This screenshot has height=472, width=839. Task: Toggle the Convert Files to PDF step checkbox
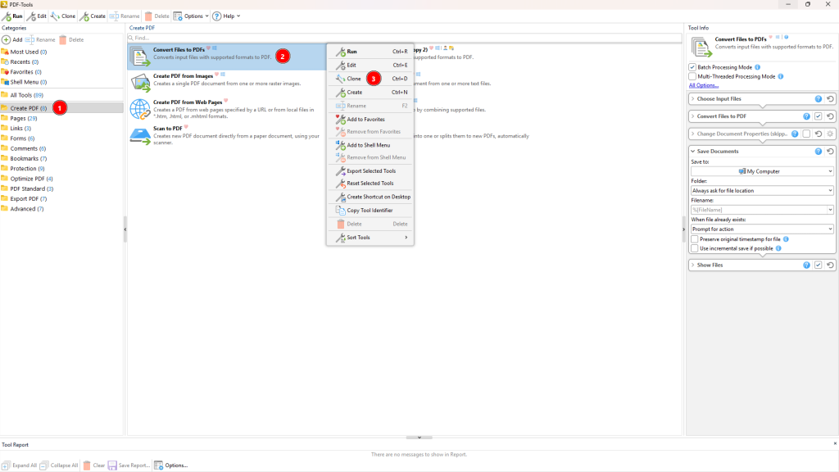pyautogui.click(x=819, y=116)
